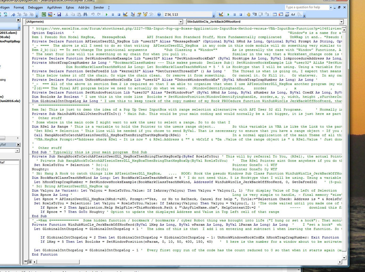Stop code with the Standard toolbar Reset icon
Viewport: 365px width, 272px height.
(119, 14)
